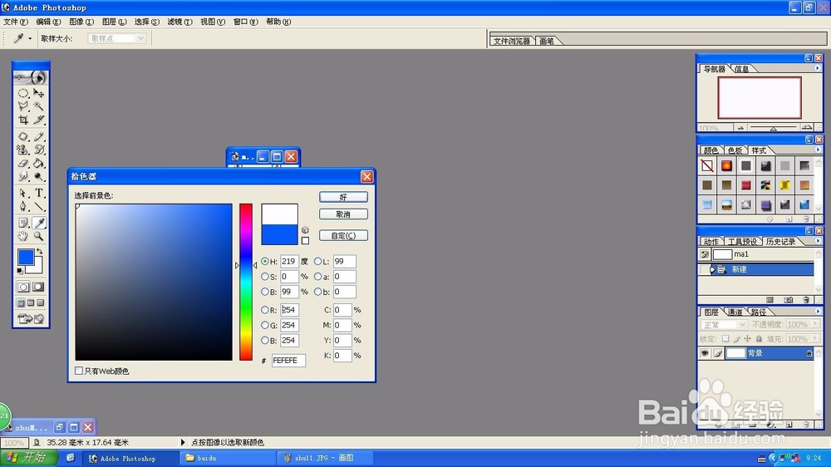Select the History Brush tool
Viewport: 831px width, 467px height.
pyautogui.click(x=39, y=150)
